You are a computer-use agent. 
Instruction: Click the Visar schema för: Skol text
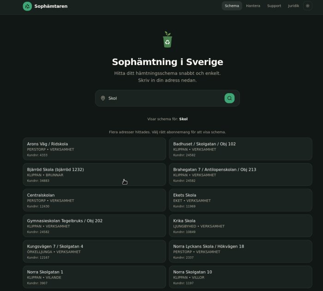[167, 119]
